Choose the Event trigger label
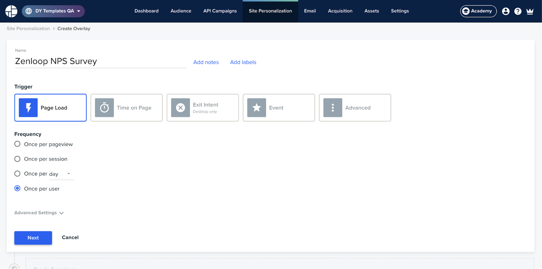Screen dimensions: 542x269 point(276,108)
